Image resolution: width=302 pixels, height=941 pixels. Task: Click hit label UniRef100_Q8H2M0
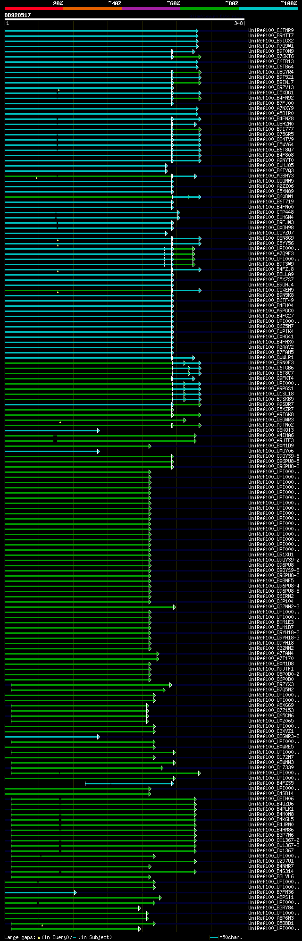click(x=271, y=124)
